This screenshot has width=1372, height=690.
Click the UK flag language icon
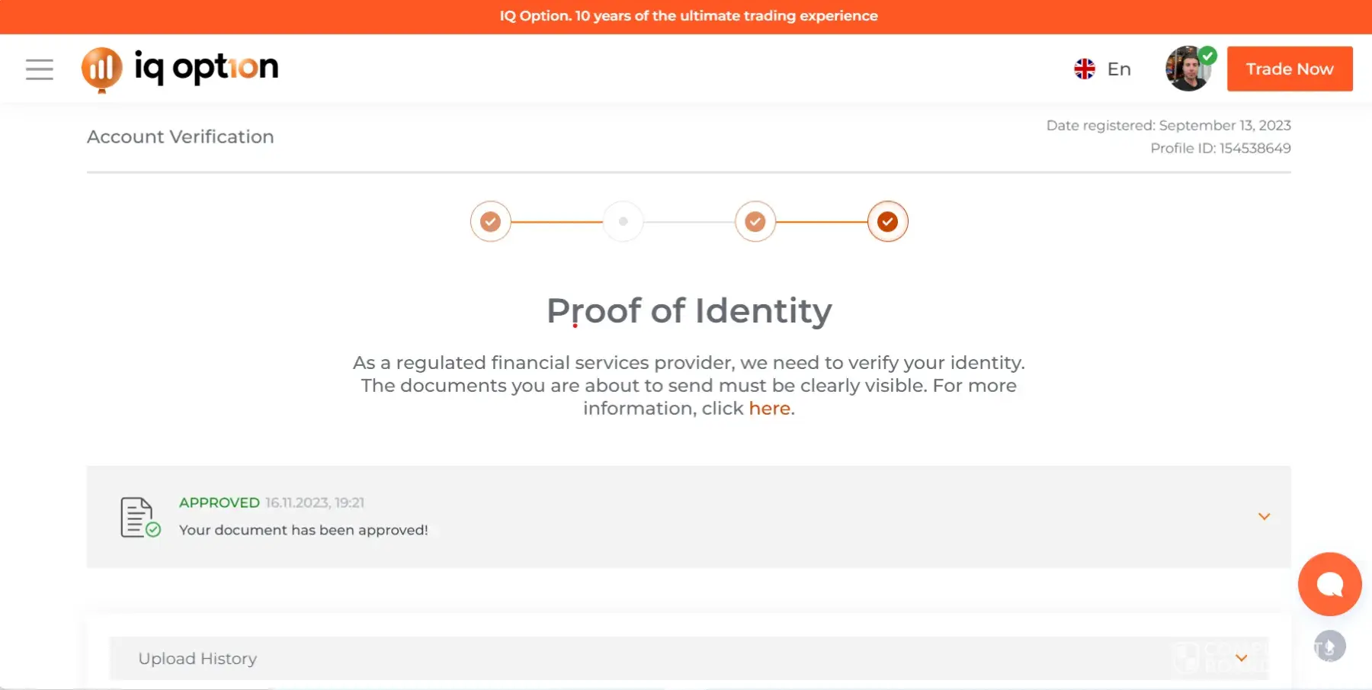(x=1084, y=69)
